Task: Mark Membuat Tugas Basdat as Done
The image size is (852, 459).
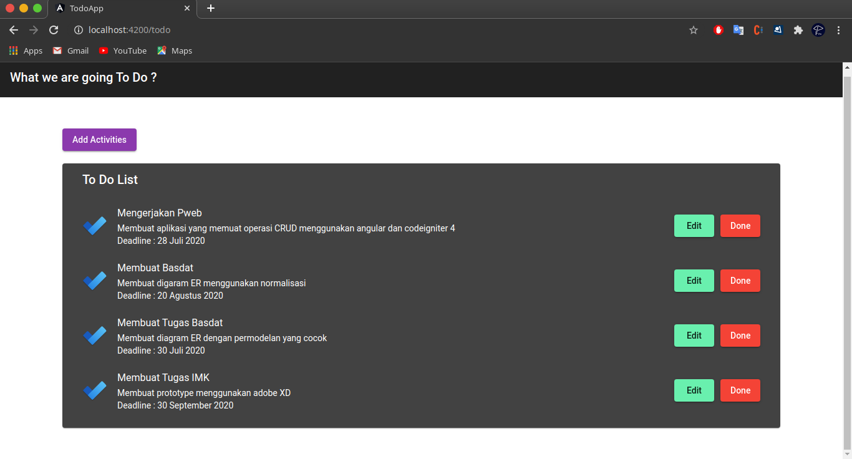Action: [x=740, y=336]
